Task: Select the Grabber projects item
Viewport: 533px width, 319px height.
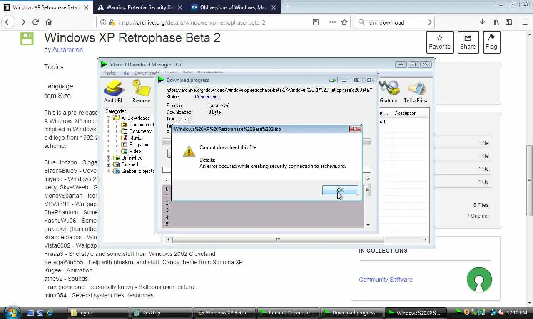Action: [134, 171]
